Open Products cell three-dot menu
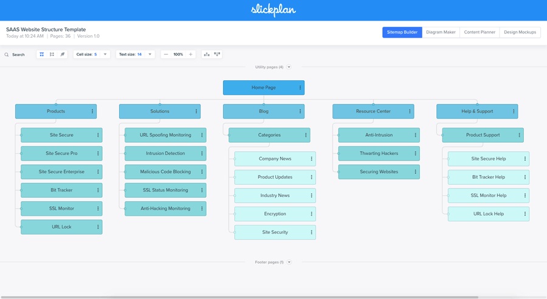The image size is (547, 299). tap(92, 111)
